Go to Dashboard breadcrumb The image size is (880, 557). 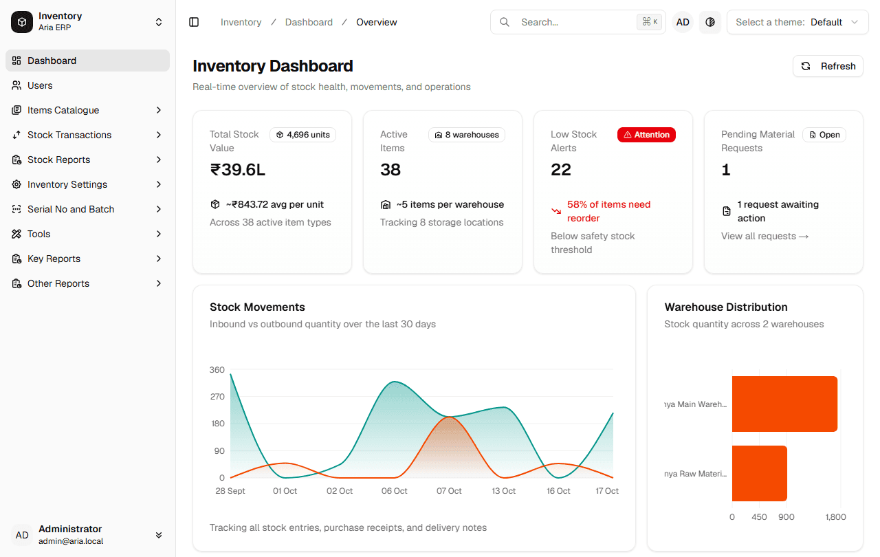309,22
